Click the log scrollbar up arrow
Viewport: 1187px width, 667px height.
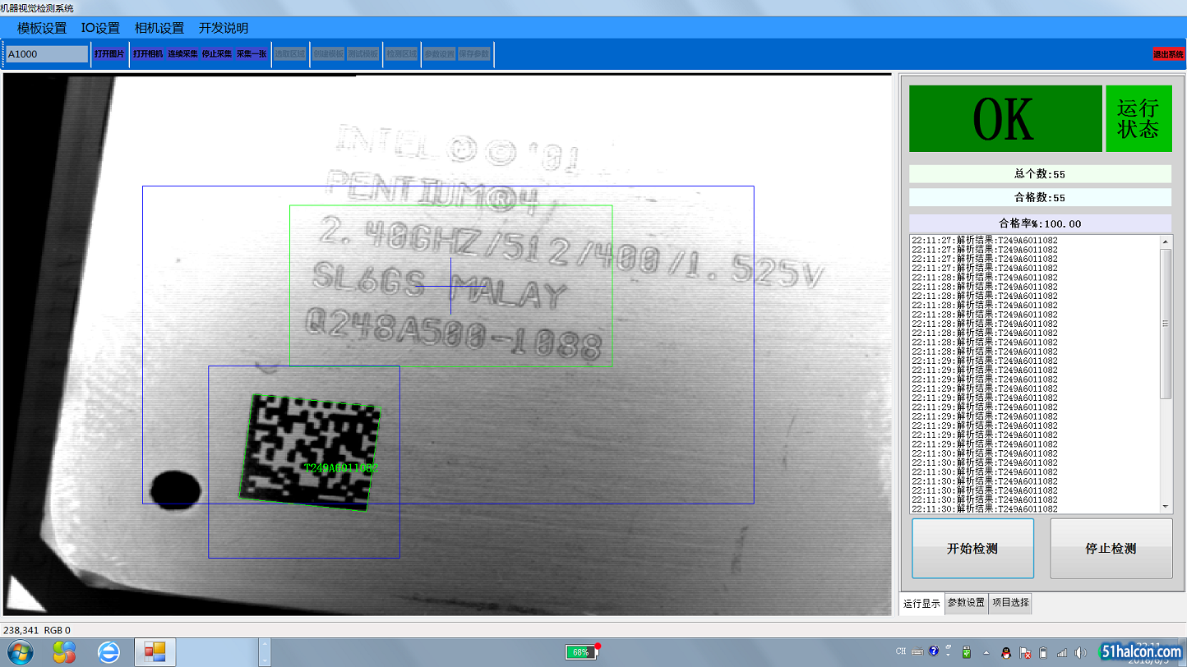click(x=1166, y=241)
